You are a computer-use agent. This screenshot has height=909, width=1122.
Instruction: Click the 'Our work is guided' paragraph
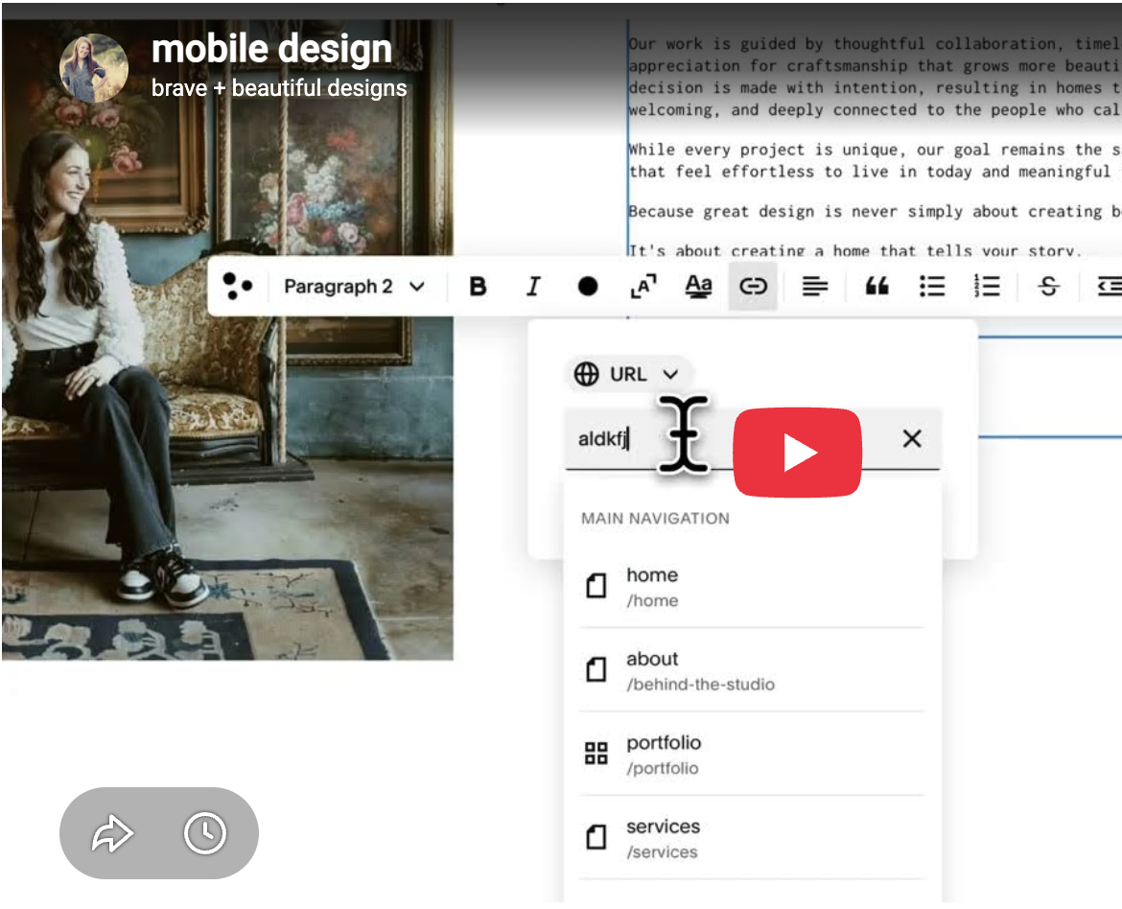875,77
